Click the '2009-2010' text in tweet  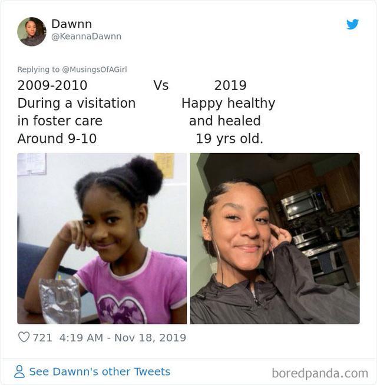52,85
